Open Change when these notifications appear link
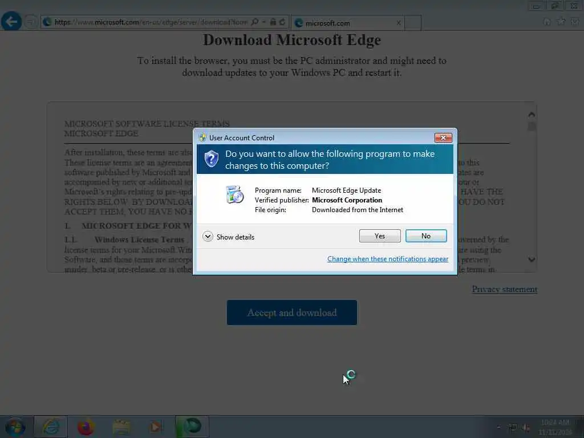 pos(387,259)
